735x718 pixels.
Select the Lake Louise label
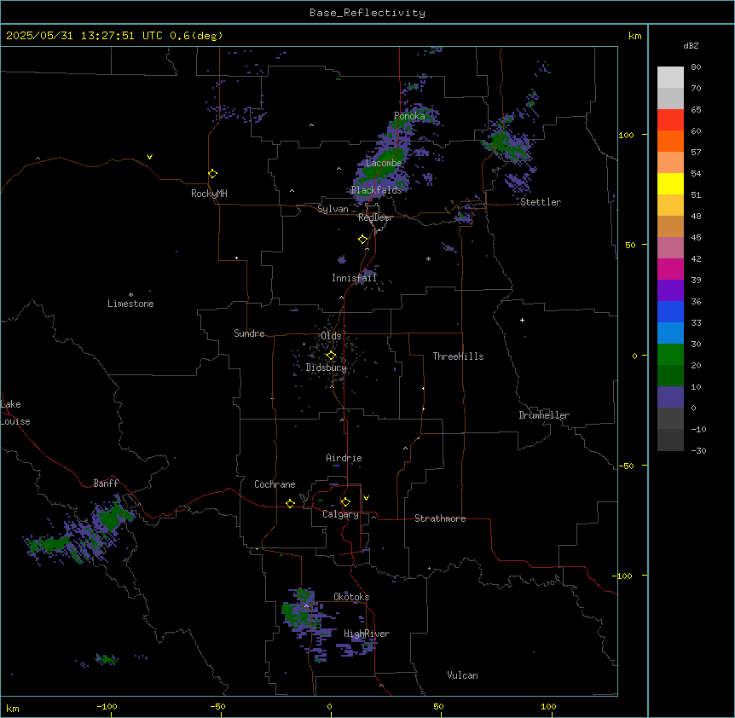(15, 413)
